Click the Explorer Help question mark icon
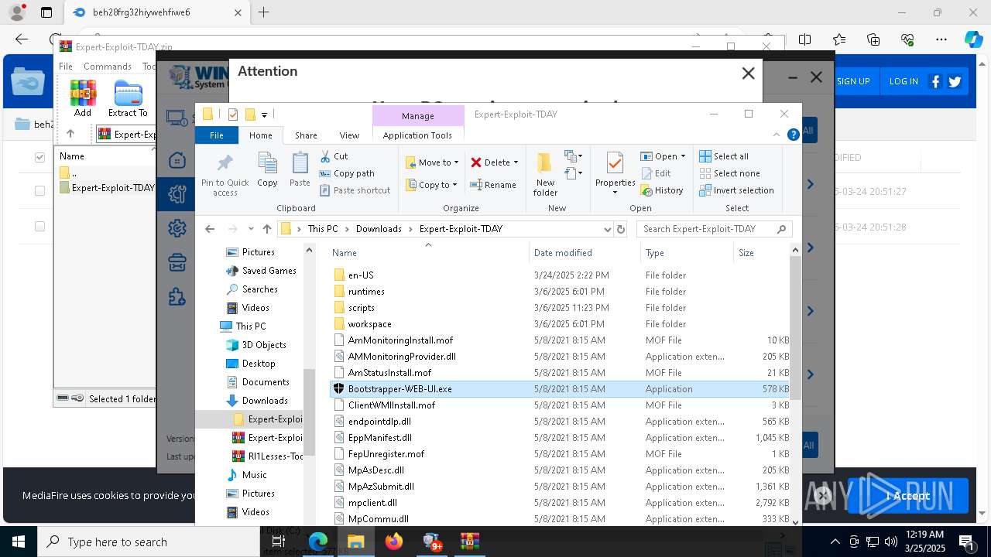 793,135
